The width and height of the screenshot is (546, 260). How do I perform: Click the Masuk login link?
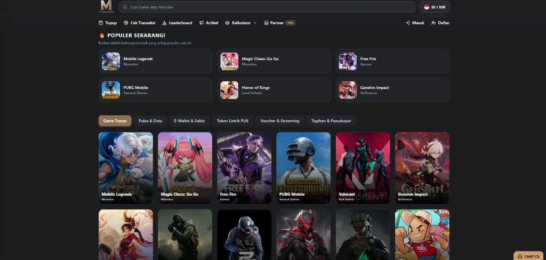[x=415, y=23]
